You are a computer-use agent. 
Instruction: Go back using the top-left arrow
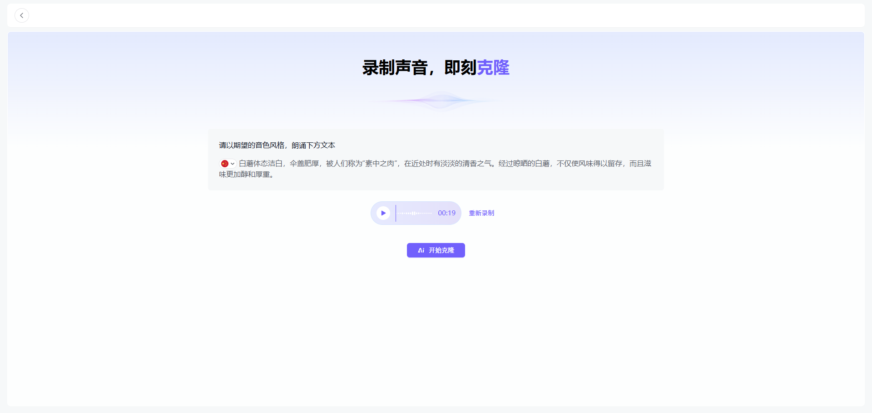[x=21, y=15]
